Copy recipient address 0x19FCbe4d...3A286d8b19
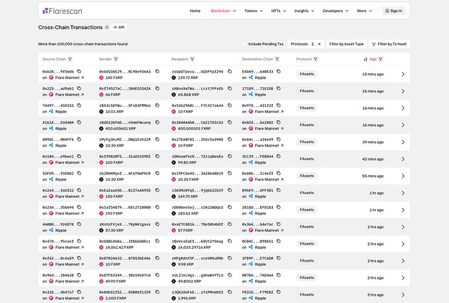 [x=230, y=173]
